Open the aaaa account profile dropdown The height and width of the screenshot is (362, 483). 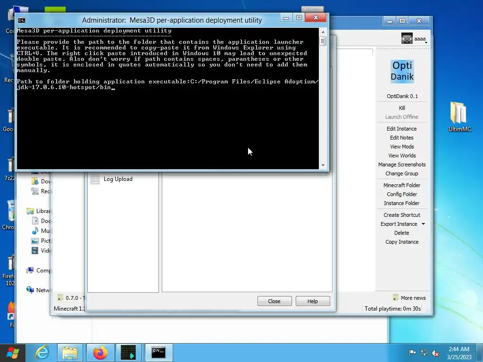(x=415, y=39)
